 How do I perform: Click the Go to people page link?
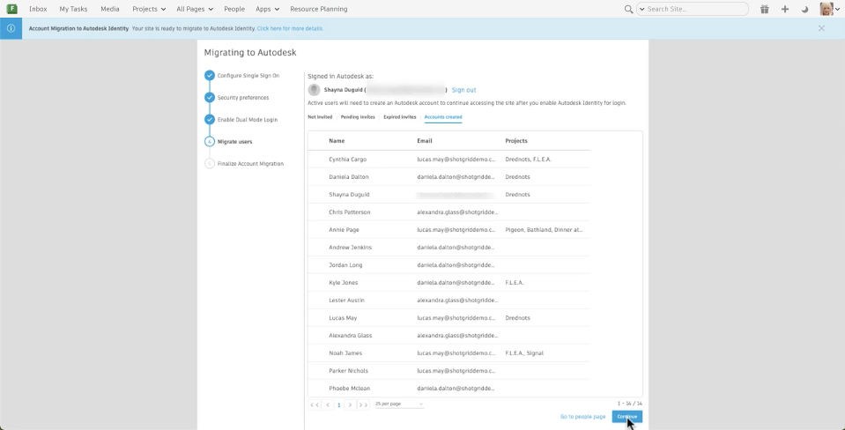tap(583, 417)
